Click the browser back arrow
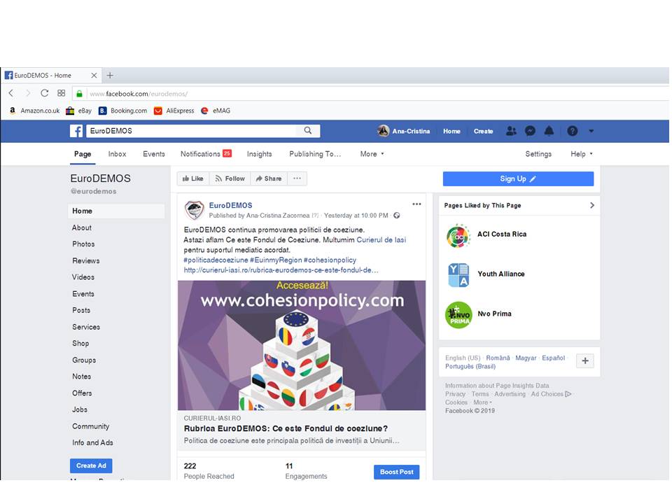This screenshot has height=504, width=672. coord(11,93)
